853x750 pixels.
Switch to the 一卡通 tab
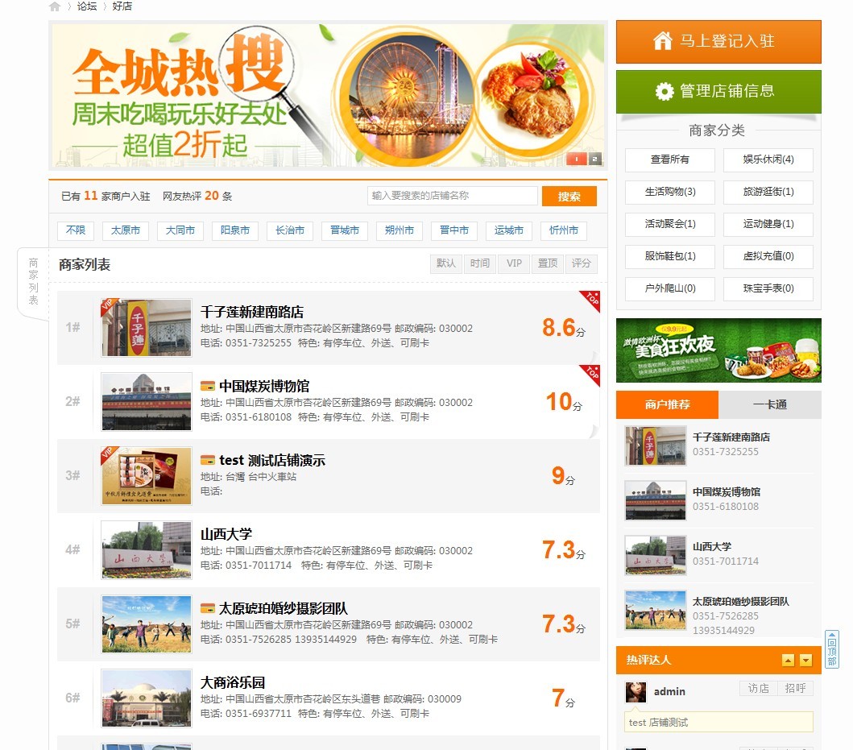point(770,404)
